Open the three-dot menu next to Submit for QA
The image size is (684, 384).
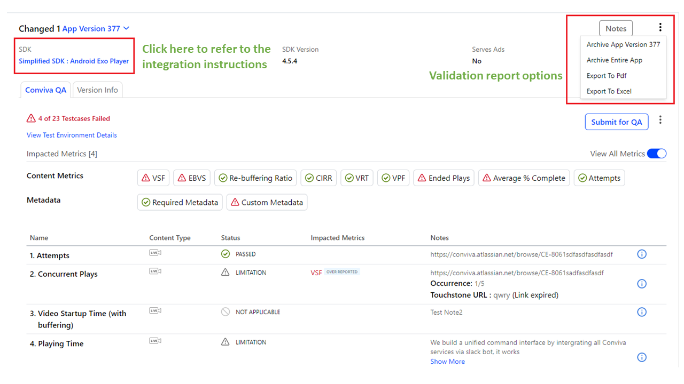point(660,121)
